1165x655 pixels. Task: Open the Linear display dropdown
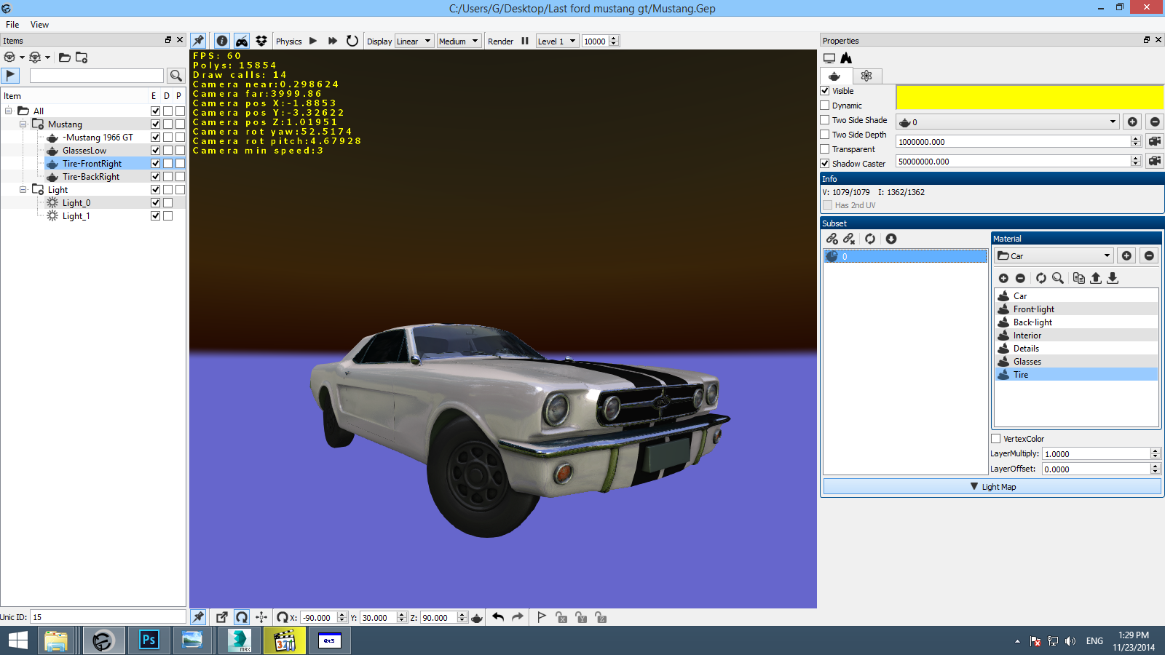tap(414, 41)
